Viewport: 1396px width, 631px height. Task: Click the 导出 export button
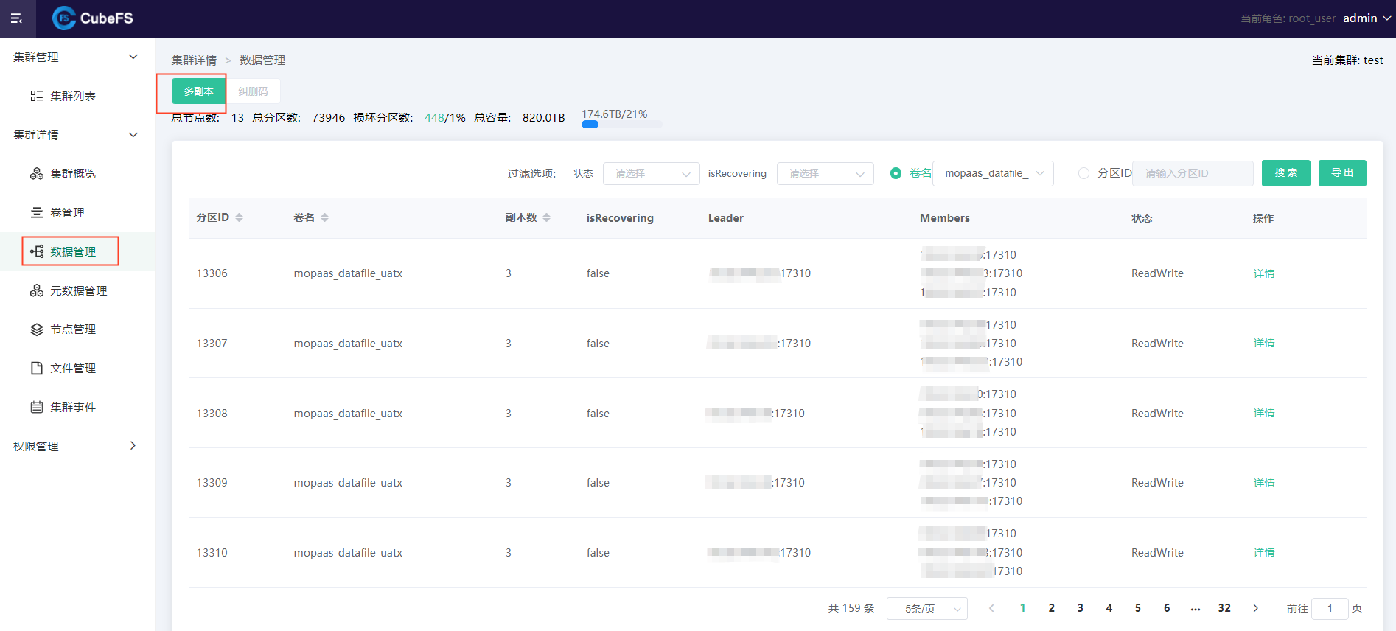(1342, 173)
